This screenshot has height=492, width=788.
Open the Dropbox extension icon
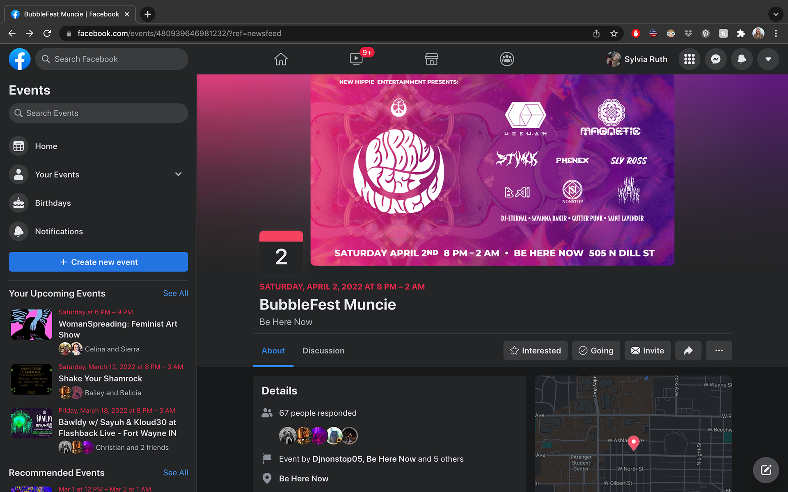688,33
